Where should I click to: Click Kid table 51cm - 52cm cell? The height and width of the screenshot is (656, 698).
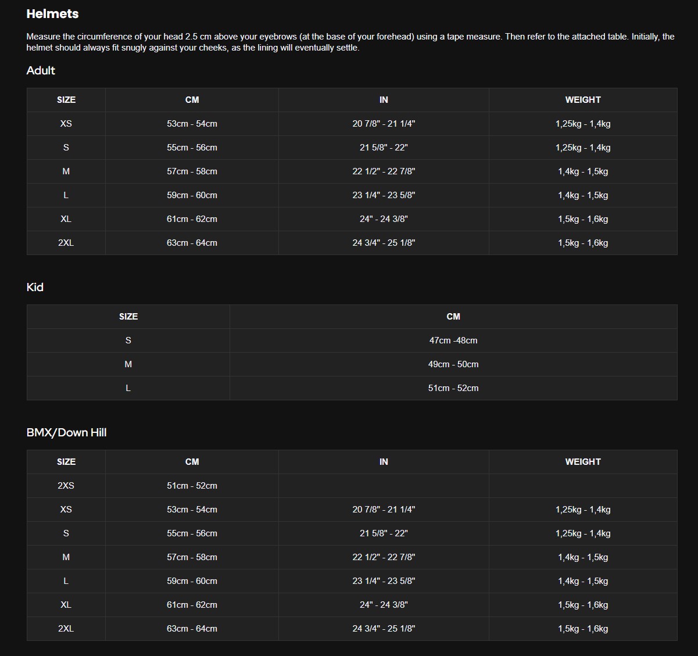point(453,388)
